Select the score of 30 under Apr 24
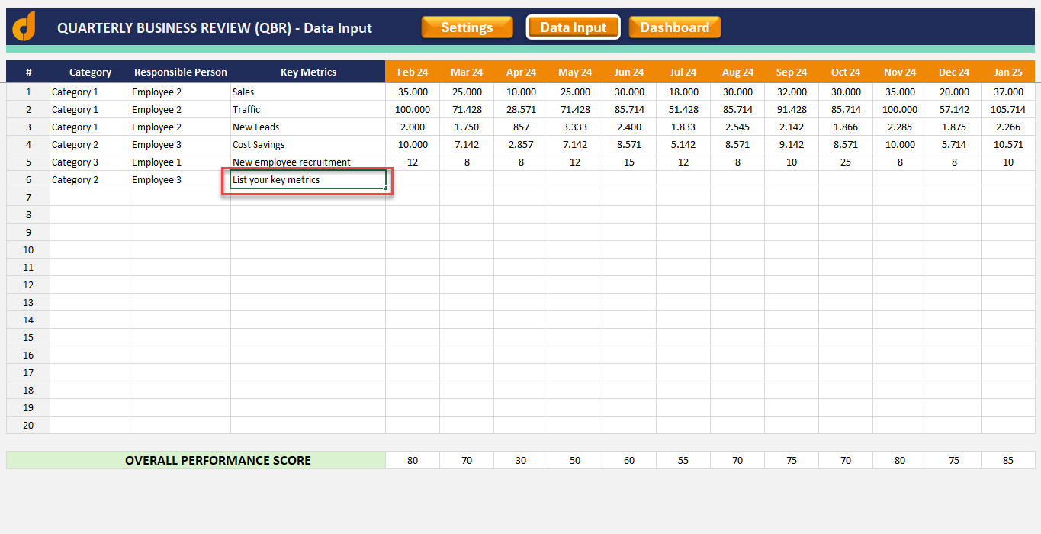The height and width of the screenshot is (534, 1041). coord(521,460)
